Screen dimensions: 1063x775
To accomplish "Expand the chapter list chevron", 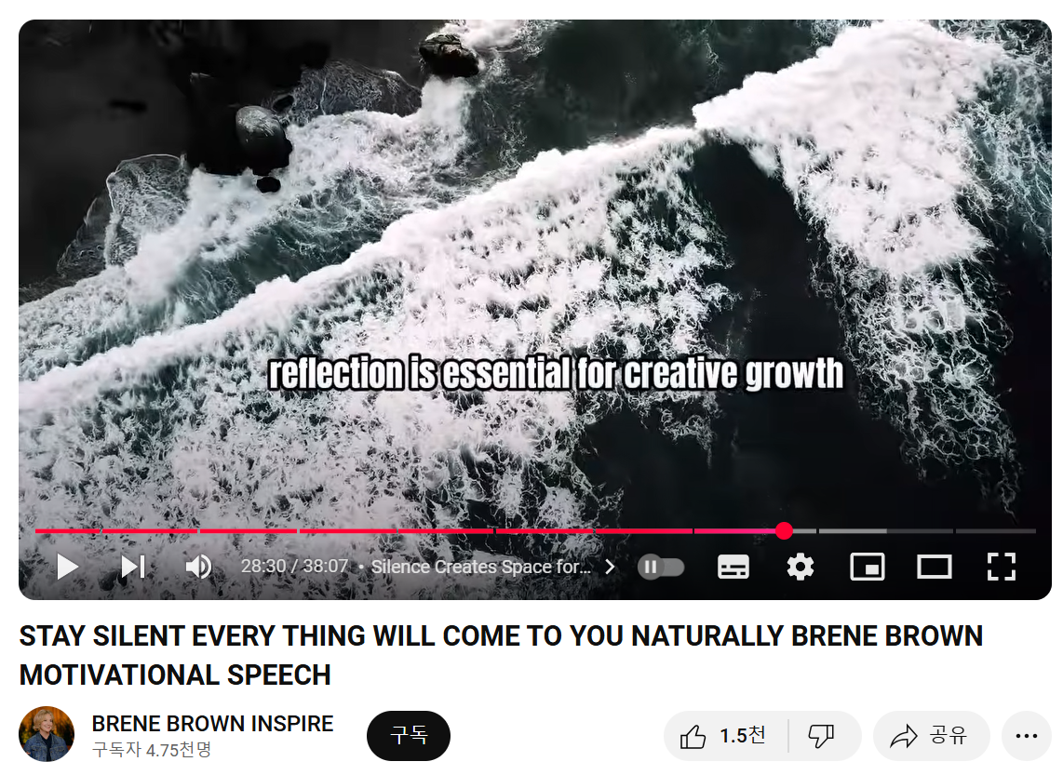I will (x=610, y=567).
